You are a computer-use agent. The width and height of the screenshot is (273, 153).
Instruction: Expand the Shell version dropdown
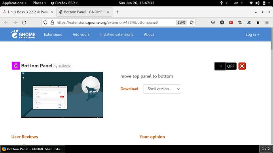162,89
